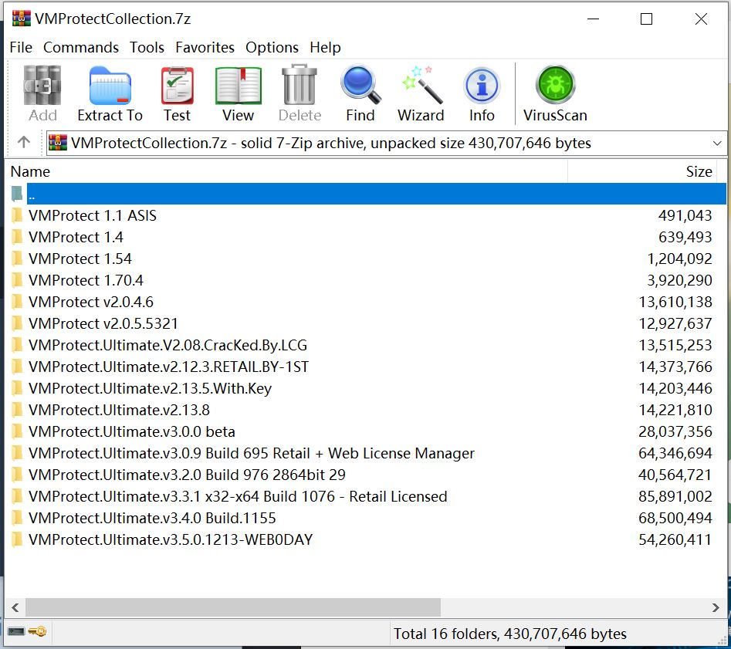
Task: Click the folder icon for V2.08.CracKed.By.LCG
Action: pos(17,345)
